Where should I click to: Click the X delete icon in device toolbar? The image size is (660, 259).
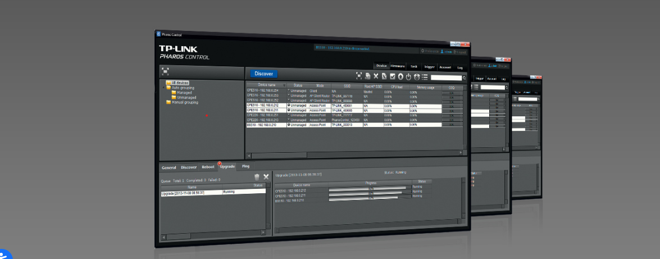pos(376,76)
